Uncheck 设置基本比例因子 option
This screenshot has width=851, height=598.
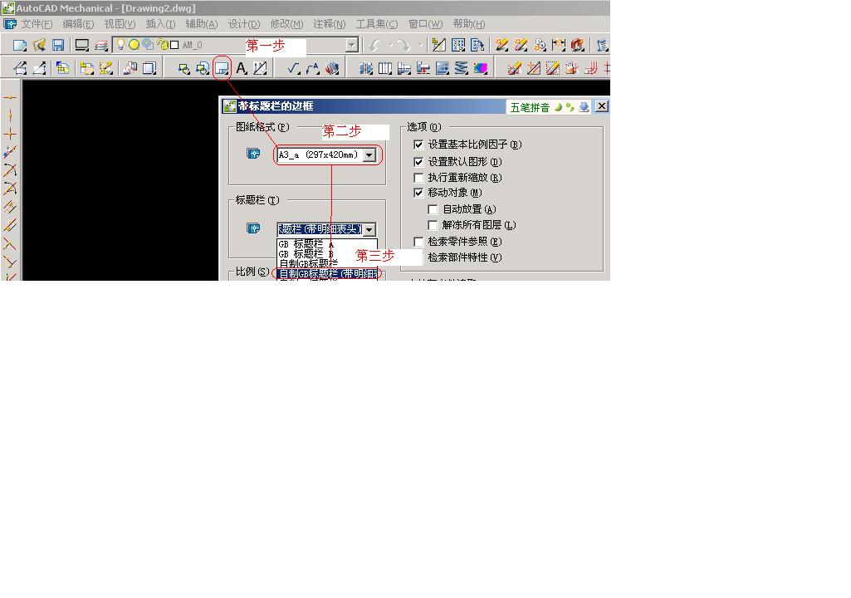418,145
